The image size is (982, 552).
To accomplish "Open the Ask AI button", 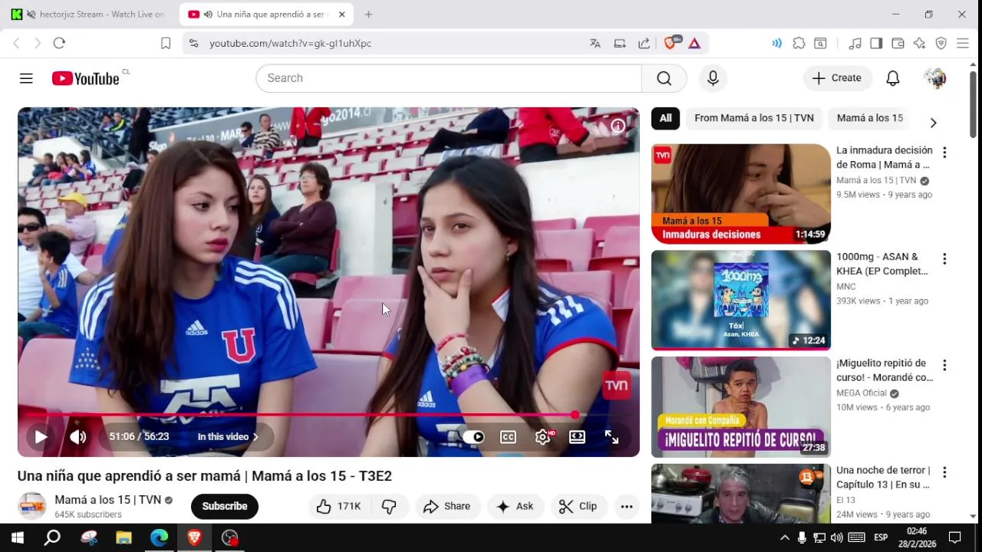I will click(x=515, y=506).
